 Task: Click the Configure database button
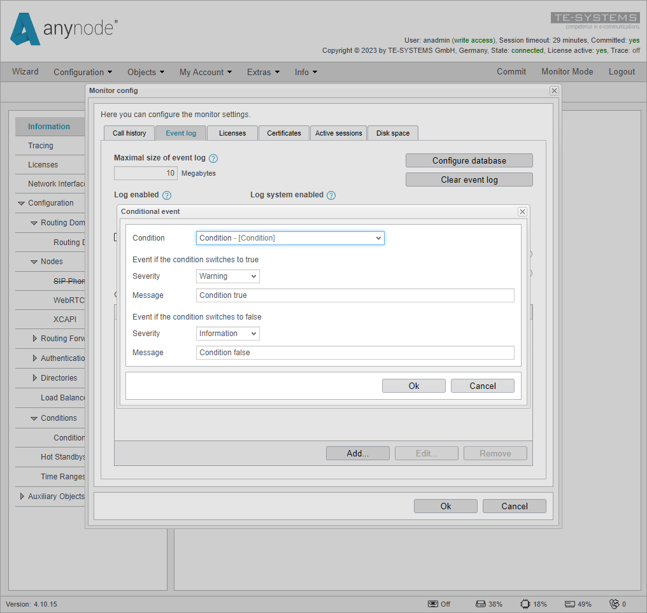(x=469, y=160)
